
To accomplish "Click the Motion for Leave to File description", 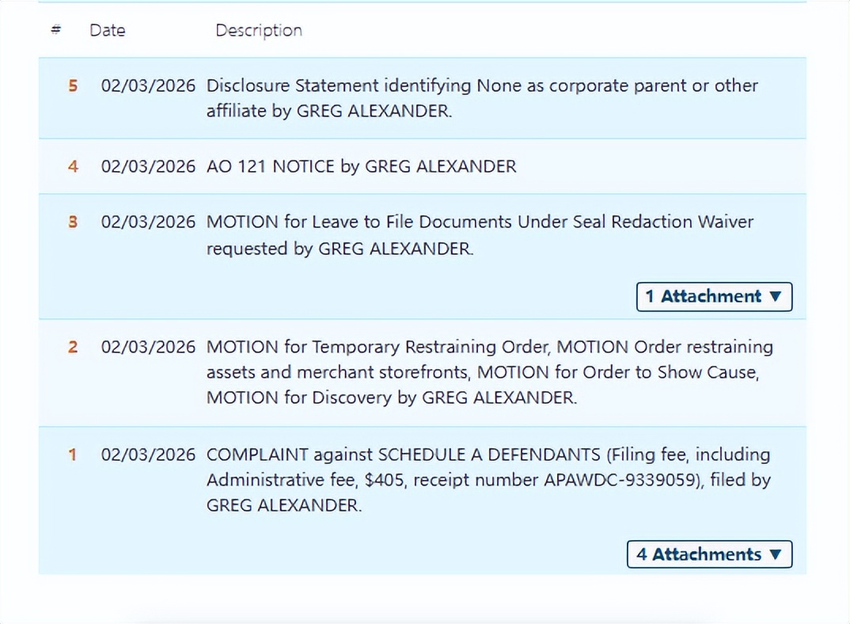I will click(x=480, y=234).
